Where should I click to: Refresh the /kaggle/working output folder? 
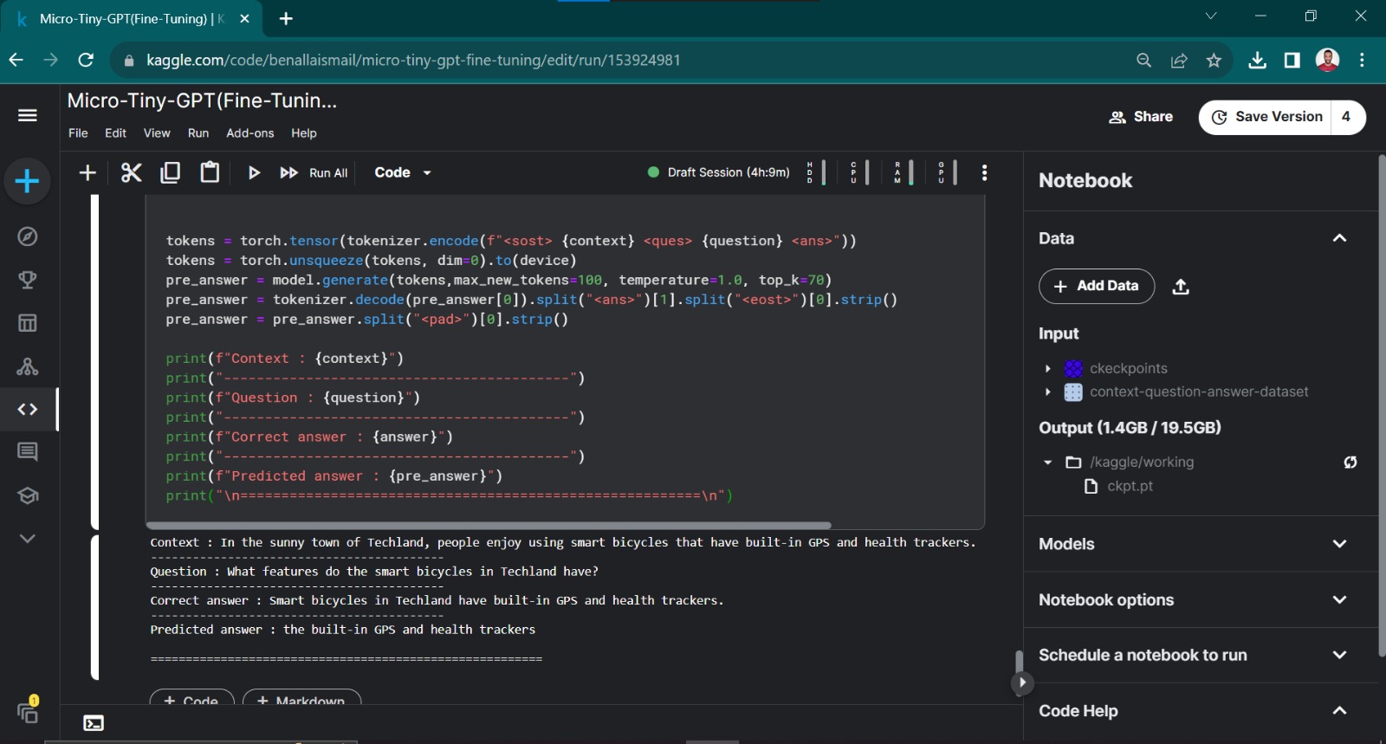[1350, 463]
